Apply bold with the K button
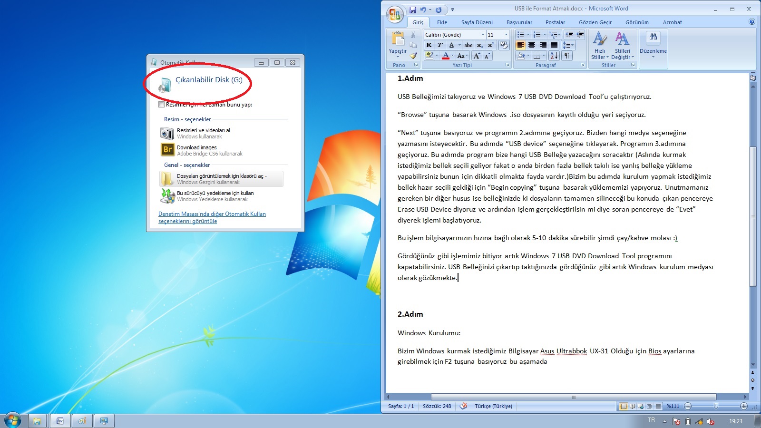Image resolution: width=761 pixels, height=428 pixels. tap(429, 45)
